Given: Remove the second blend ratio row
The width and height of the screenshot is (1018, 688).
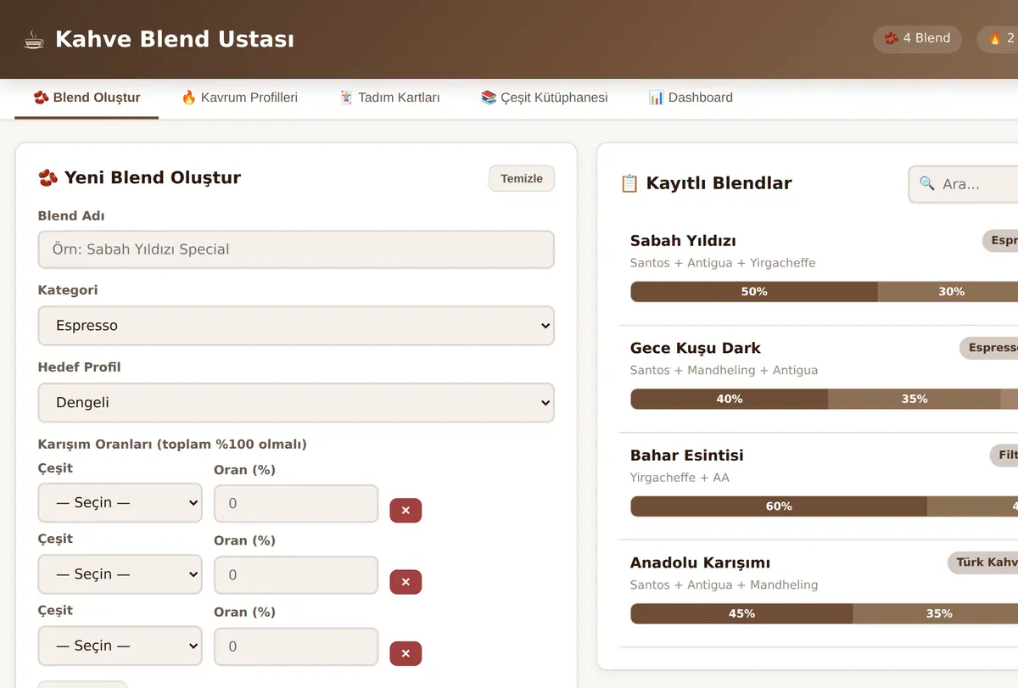Looking at the screenshot, I should (406, 582).
